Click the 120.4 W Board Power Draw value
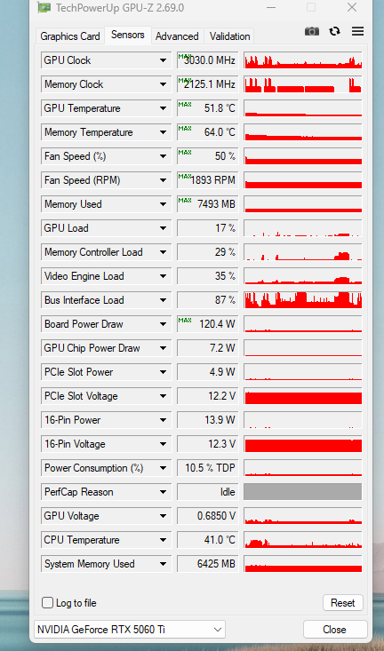This screenshot has width=384, height=651. coord(208,324)
